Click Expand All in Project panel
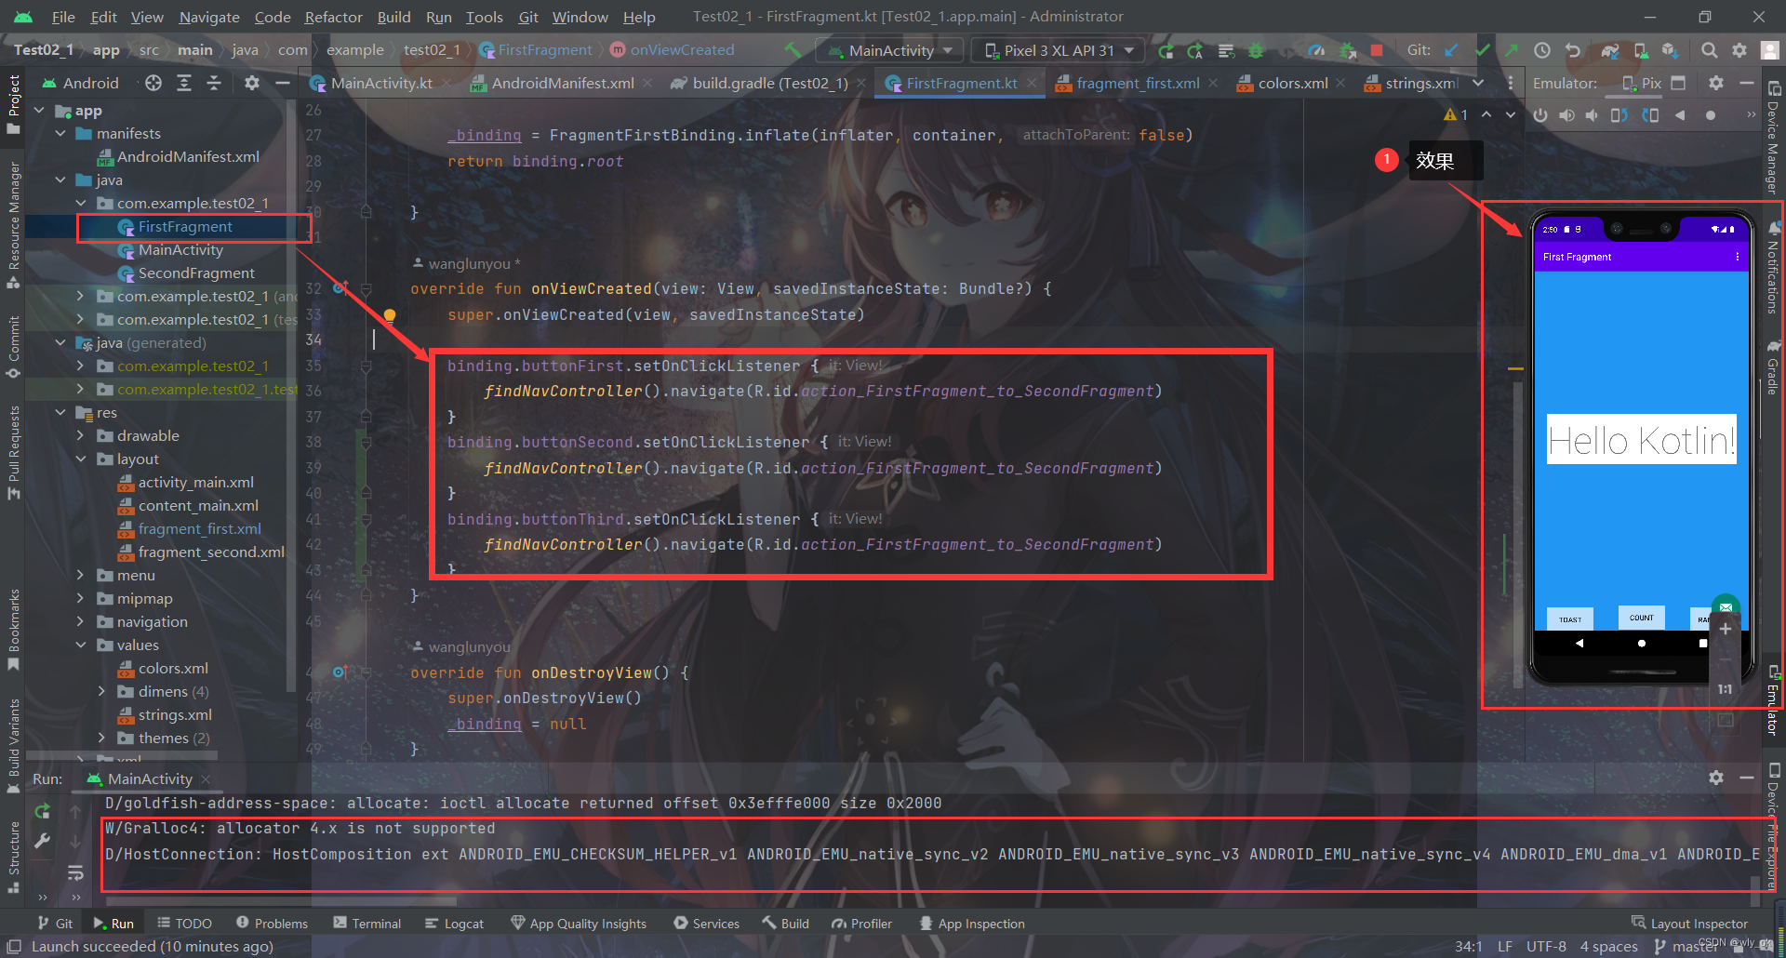Image resolution: width=1786 pixels, height=958 pixels. [x=184, y=83]
